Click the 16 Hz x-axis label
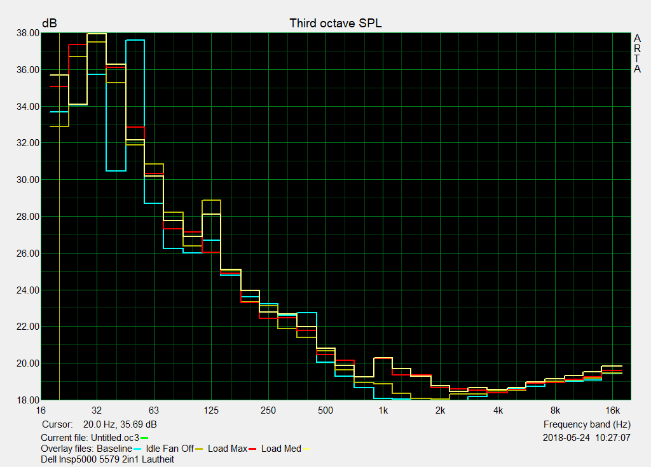Image resolution: width=651 pixels, height=467 pixels. [x=41, y=410]
